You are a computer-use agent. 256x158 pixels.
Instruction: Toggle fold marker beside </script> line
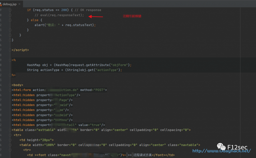[x=10, y=50]
